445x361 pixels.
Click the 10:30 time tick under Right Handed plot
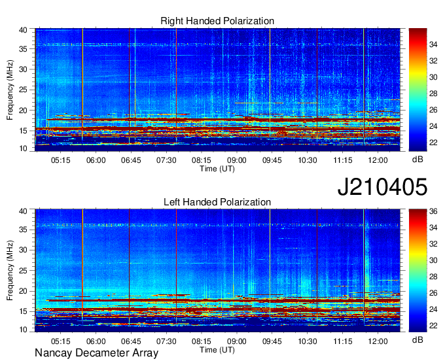[x=308, y=160]
